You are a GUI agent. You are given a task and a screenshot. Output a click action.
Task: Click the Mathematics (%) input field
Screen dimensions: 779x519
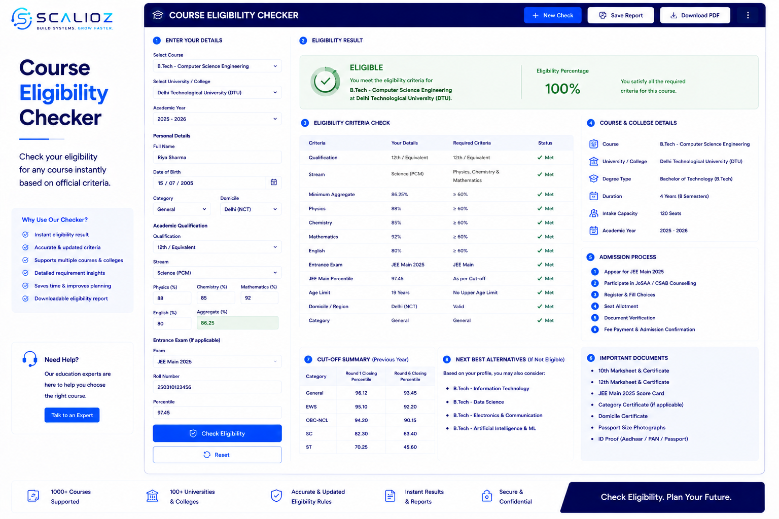tap(259, 298)
